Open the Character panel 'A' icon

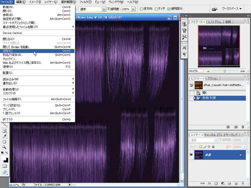[x=184, y=48]
